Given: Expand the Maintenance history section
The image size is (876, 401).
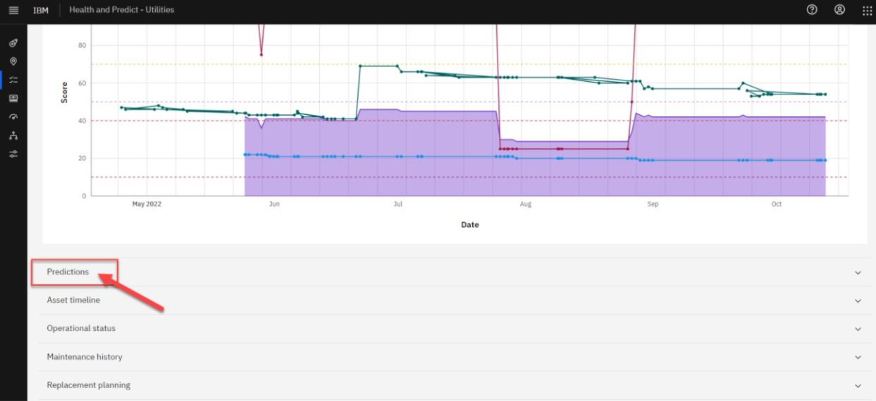Looking at the screenshot, I should pyautogui.click(x=85, y=357).
